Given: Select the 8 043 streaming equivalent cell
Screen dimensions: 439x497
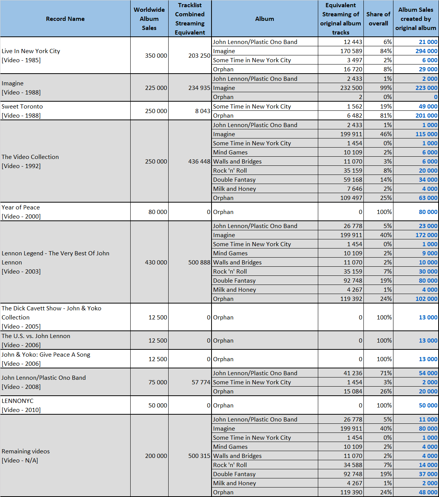Looking at the screenshot, I should 190,111.
